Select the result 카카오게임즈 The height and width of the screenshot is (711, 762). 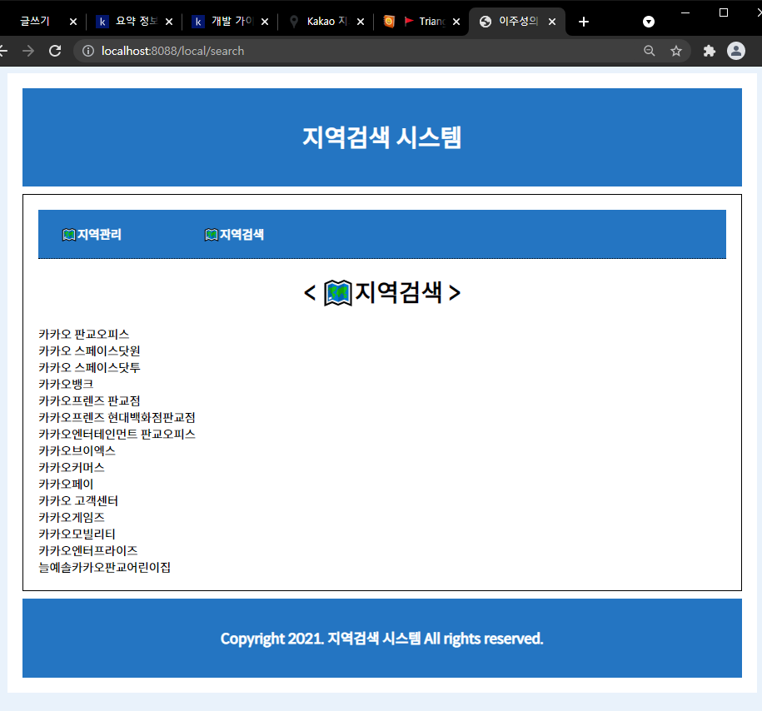click(72, 517)
